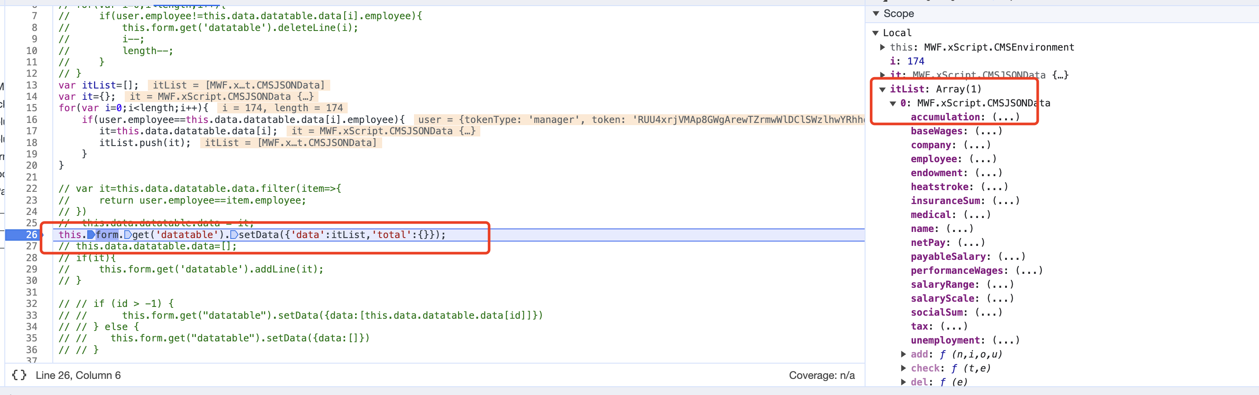
Task: Collapse array element 0 of itList
Action: [x=893, y=103]
